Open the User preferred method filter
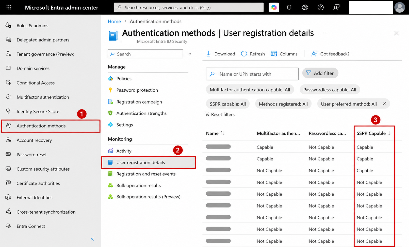Screen dimensions: 409x247 coord(349,104)
